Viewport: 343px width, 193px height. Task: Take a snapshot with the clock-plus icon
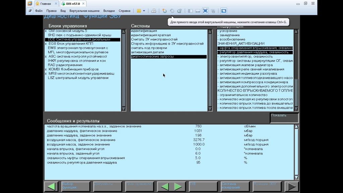click(164, 11)
